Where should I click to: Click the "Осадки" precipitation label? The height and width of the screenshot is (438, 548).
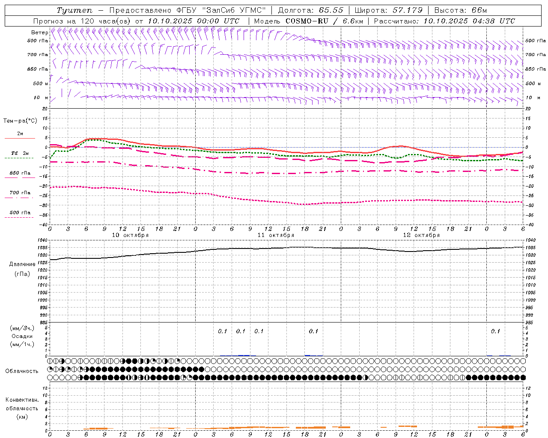[x=22, y=336]
